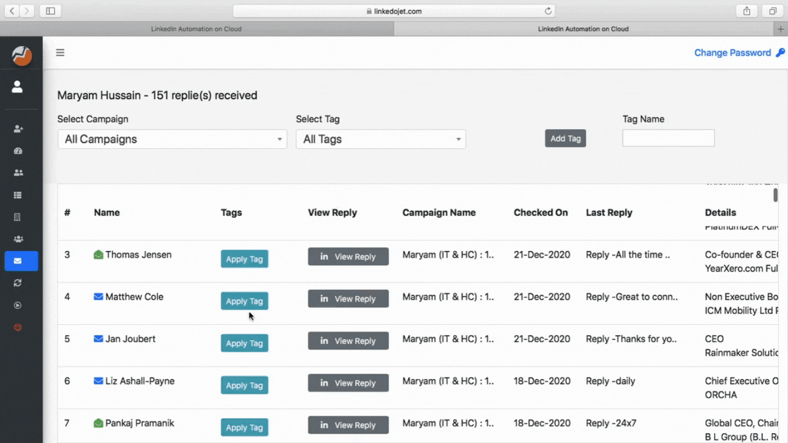Click the Campaign Name column header
This screenshot has height=443, width=788.
pyautogui.click(x=439, y=213)
